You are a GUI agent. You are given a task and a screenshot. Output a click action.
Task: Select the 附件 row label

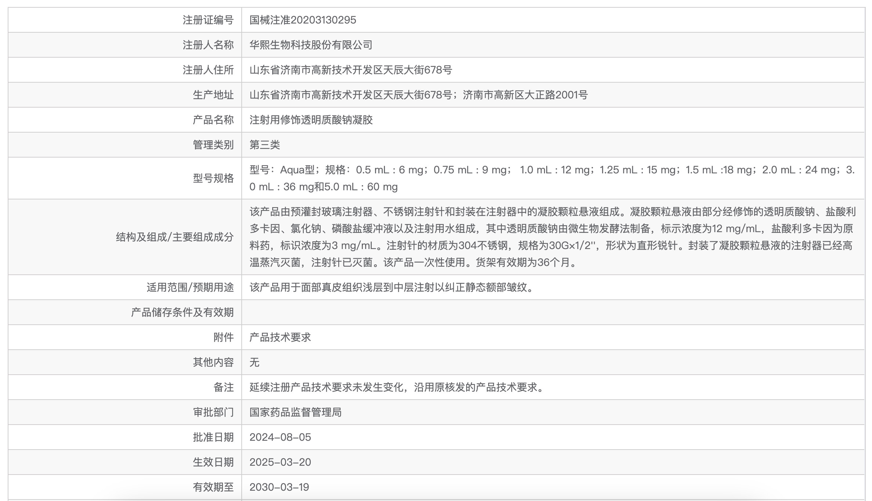tap(224, 337)
